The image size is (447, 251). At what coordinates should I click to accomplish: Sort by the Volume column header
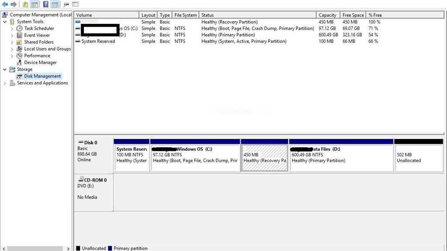pyautogui.click(x=107, y=15)
